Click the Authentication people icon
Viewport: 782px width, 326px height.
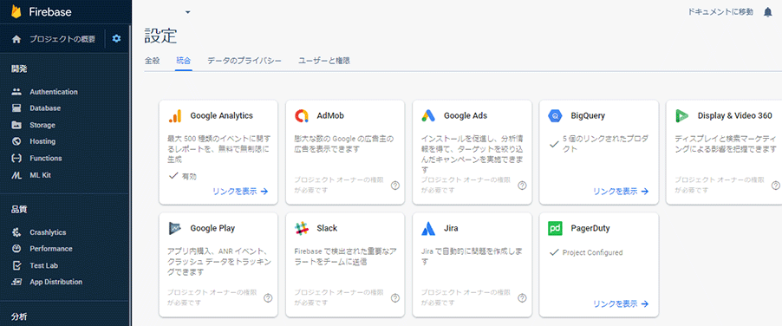pos(16,92)
